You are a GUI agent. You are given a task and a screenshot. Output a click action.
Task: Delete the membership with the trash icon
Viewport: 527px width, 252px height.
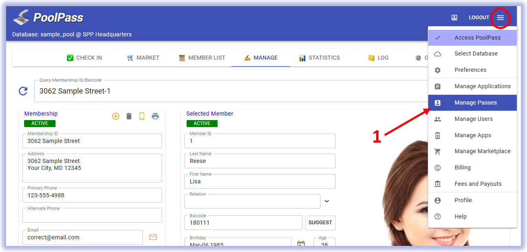[129, 116]
